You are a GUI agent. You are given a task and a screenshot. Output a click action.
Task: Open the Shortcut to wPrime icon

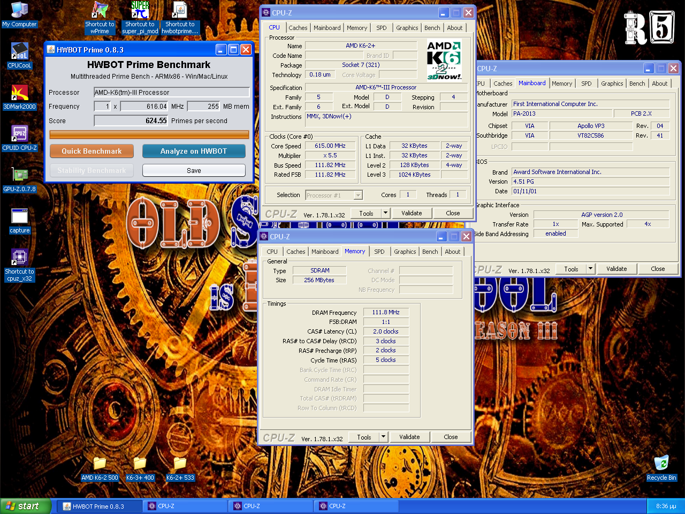(100, 11)
